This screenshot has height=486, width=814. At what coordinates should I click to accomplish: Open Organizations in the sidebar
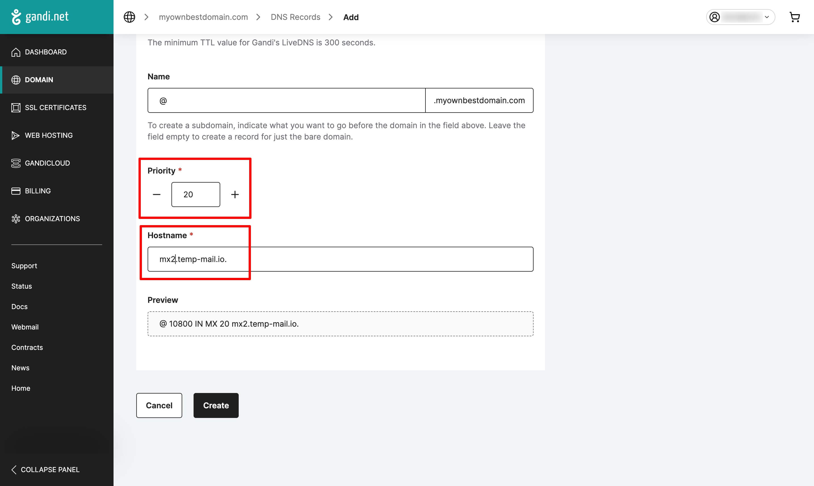click(x=52, y=219)
